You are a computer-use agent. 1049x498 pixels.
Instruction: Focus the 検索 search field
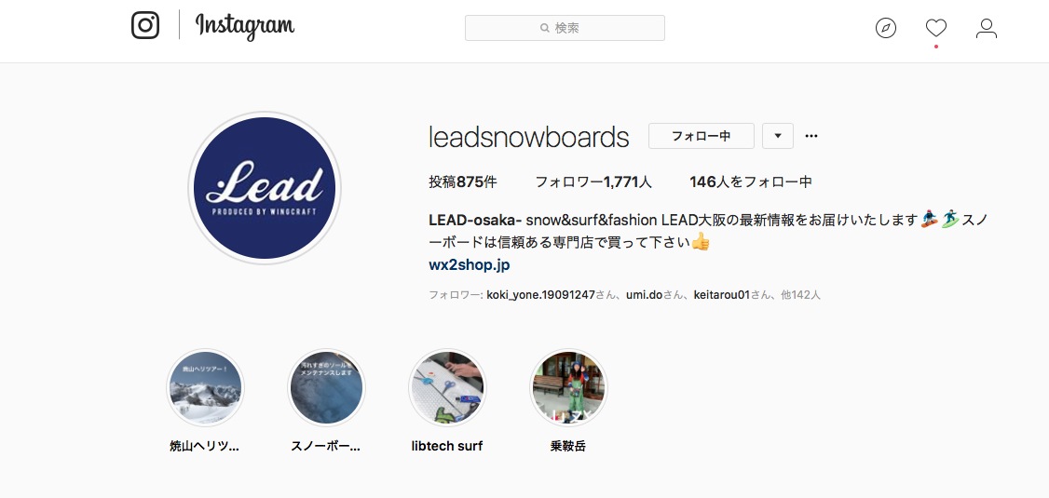pos(565,28)
